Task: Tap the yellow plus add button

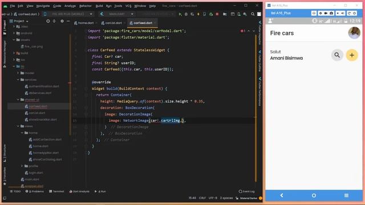Action: coord(352,55)
